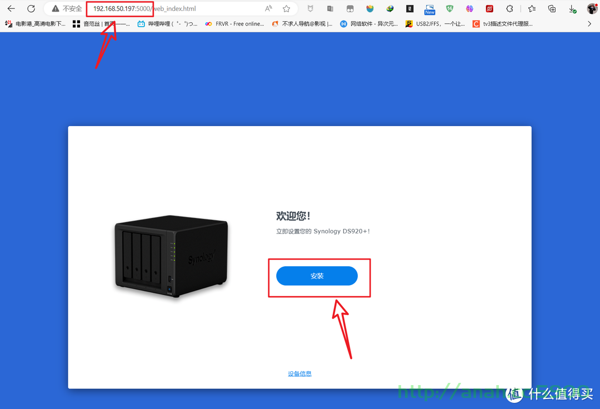Open the 音范丝 bookmark
The image size is (600, 409).
pos(102,24)
